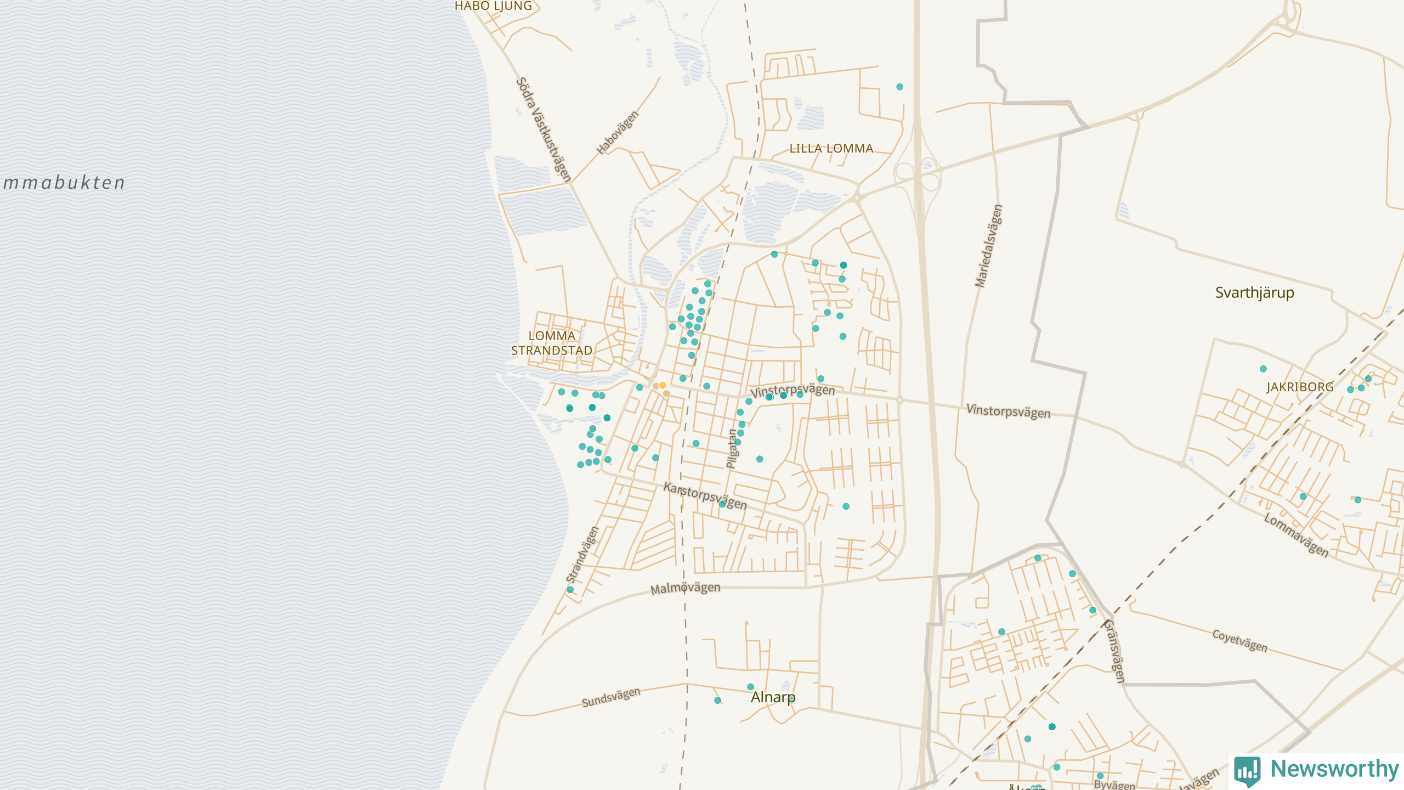1404x790 pixels.
Task: Select the HABO LJUNG label
Action: coord(493,6)
